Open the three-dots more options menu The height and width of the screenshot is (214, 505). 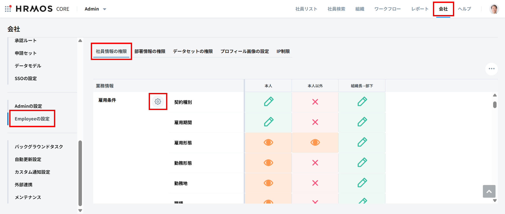tap(491, 69)
